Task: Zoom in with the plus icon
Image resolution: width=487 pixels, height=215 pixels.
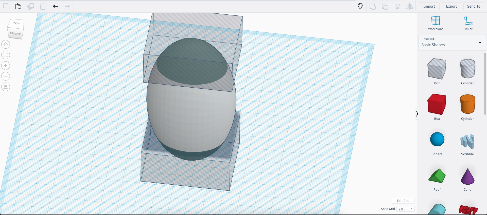Action: [x=6, y=66]
